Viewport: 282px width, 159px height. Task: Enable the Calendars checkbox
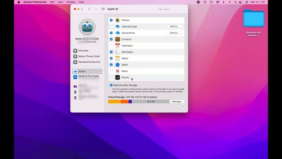111,45
